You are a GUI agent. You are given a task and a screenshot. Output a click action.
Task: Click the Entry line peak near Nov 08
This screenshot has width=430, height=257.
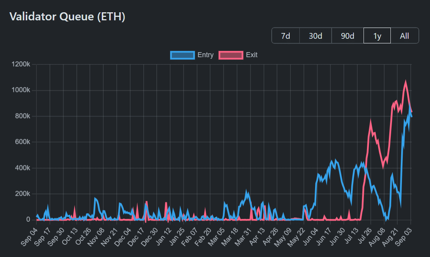pos(95,198)
